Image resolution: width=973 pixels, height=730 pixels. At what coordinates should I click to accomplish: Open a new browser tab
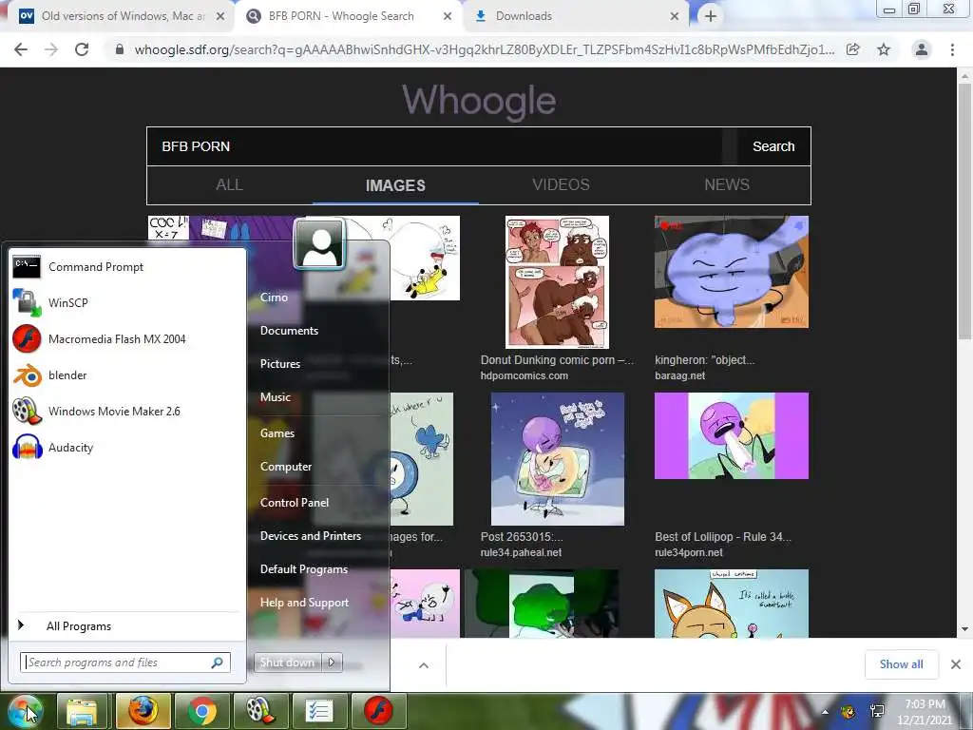click(x=711, y=16)
